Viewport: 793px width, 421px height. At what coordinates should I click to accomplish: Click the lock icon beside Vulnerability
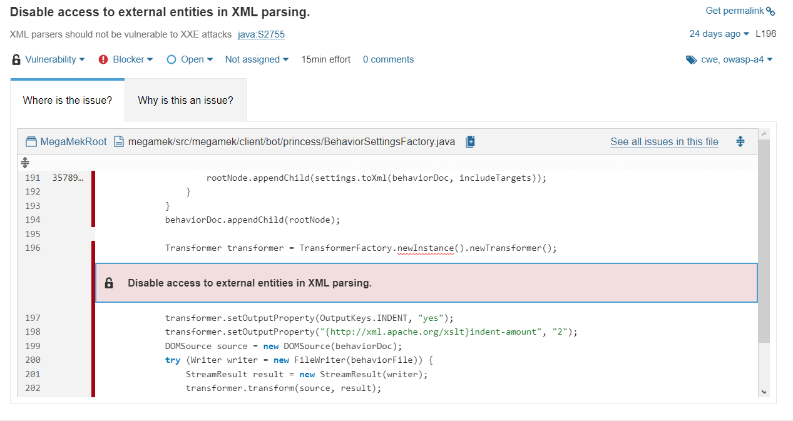15,59
